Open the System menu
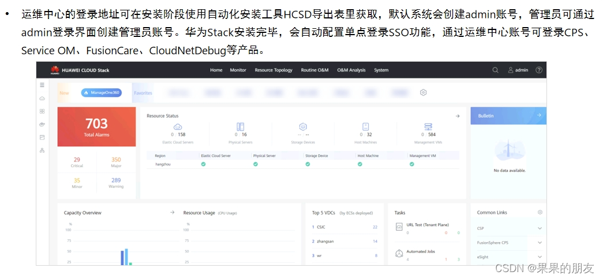This screenshot has height=279, width=603. click(x=381, y=70)
